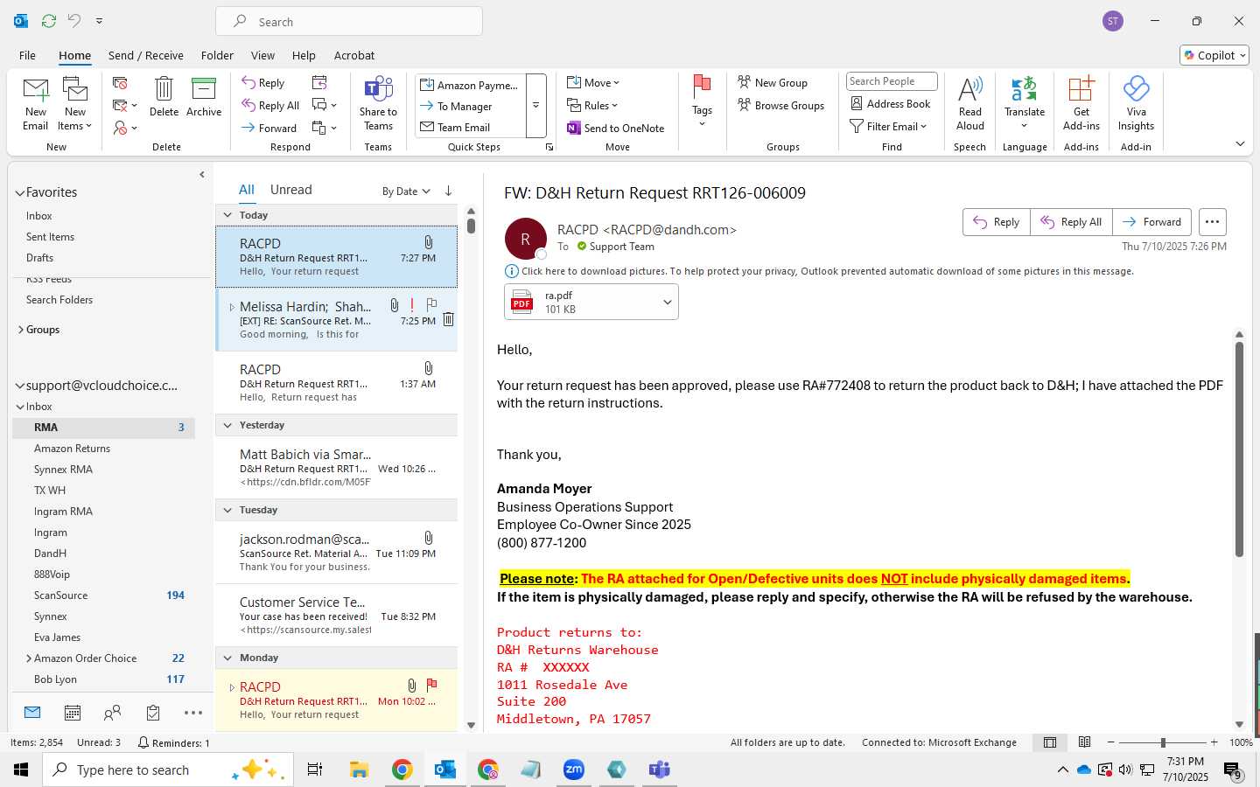The image size is (1260, 787).
Task: Show All messages filter
Action: click(247, 190)
